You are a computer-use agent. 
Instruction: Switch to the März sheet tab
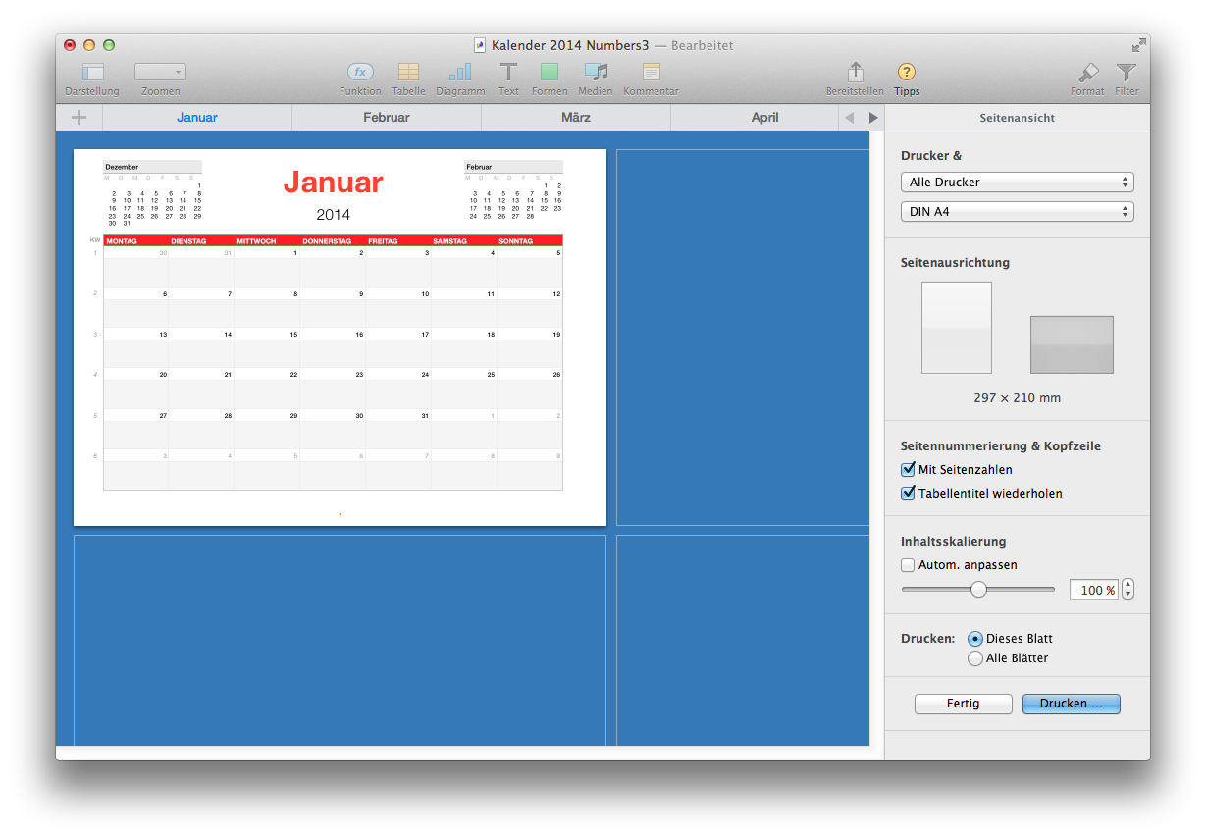pyautogui.click(x=575, y=118)
